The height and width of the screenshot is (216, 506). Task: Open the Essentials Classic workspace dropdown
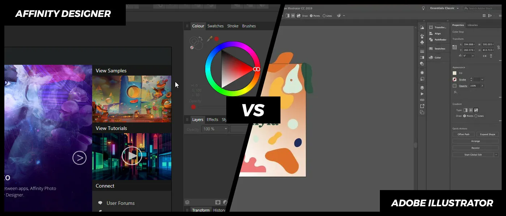click(x=444, y=8)
